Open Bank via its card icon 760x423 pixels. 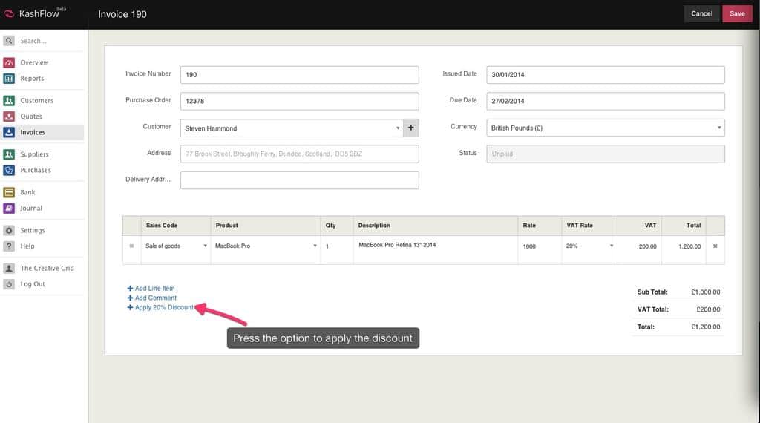coord(9,192)
